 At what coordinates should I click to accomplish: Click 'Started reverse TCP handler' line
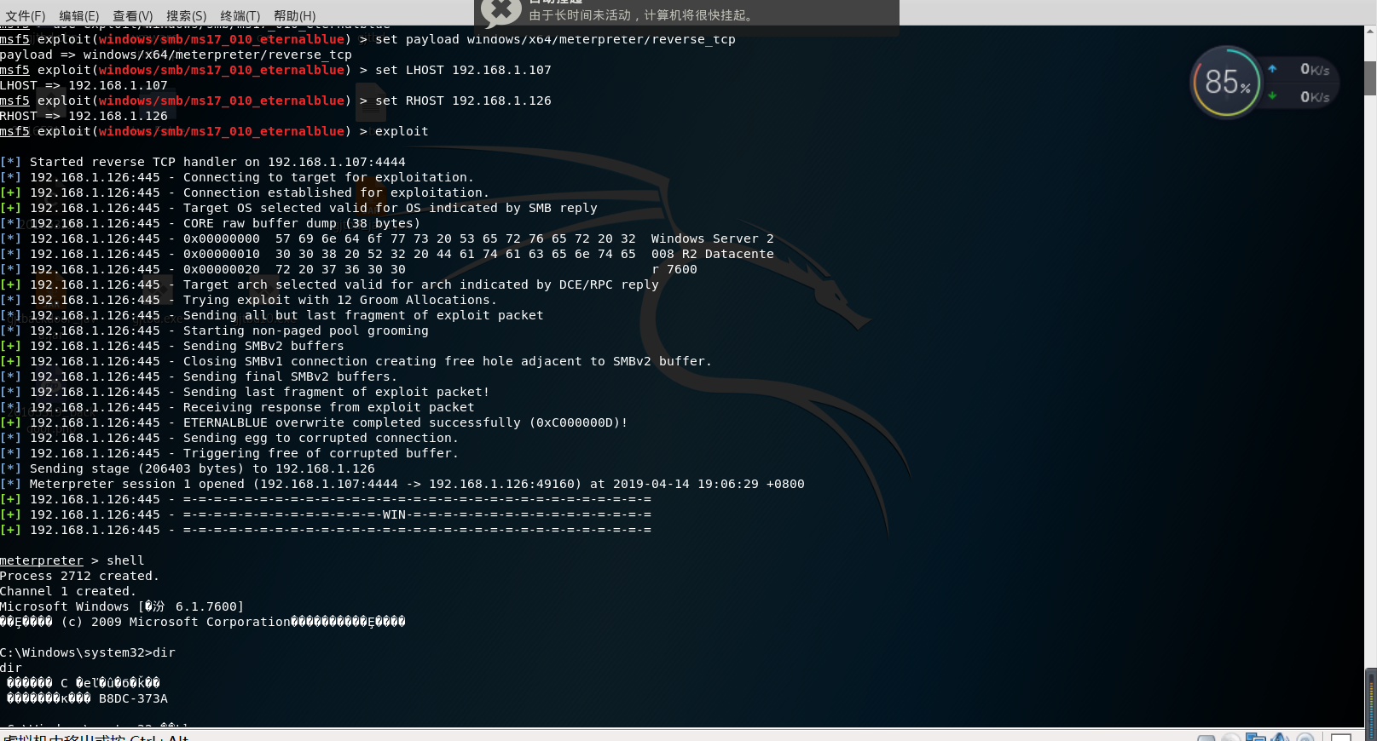(x=203, y=162)
